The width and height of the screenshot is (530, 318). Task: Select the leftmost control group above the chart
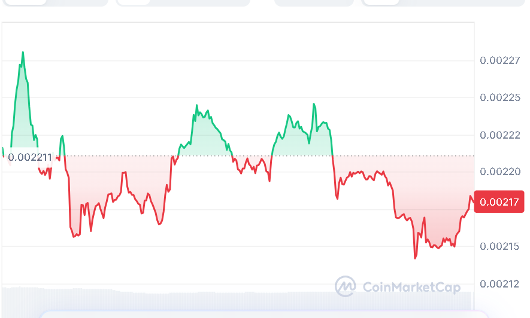tap(54, 2)
